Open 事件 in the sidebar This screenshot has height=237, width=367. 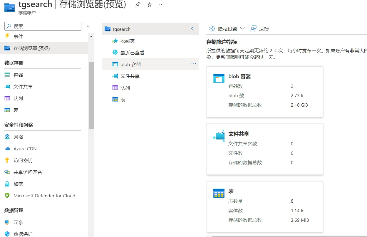[x=18, y=36]
